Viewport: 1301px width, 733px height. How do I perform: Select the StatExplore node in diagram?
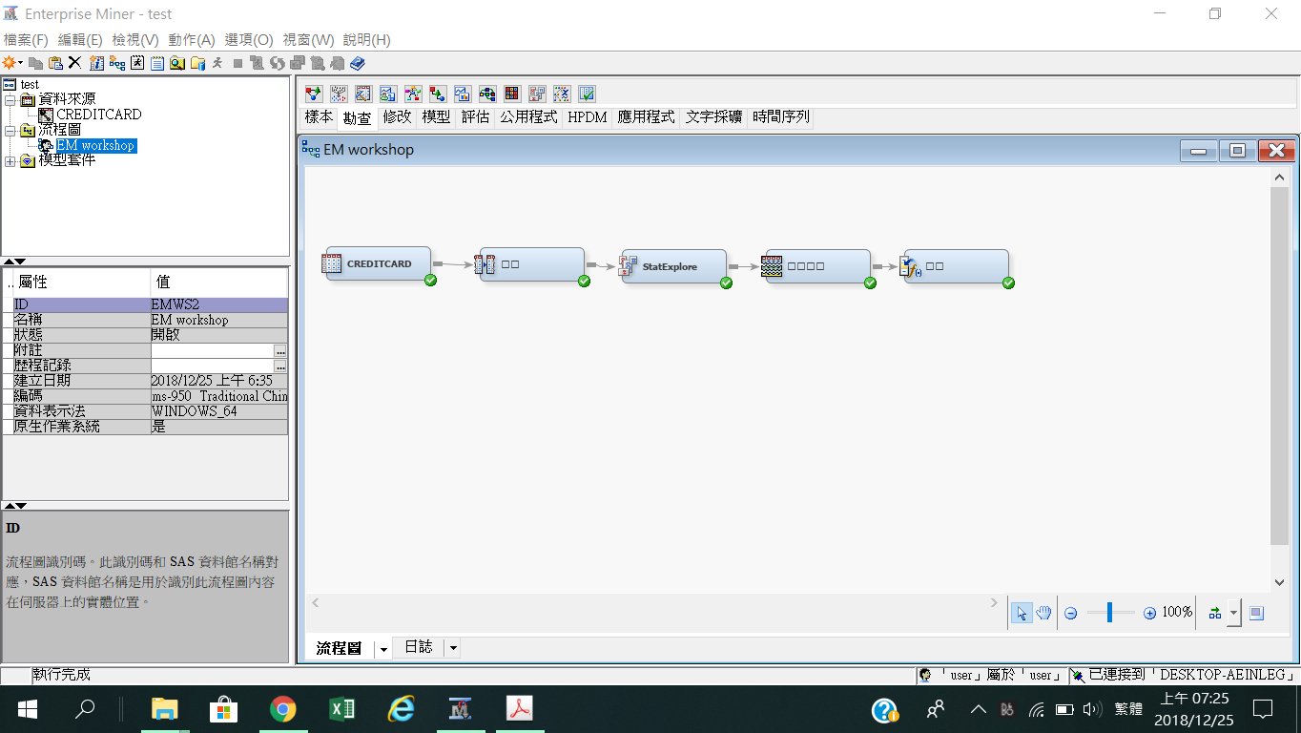pyautogui.click(x=673, y=266)
